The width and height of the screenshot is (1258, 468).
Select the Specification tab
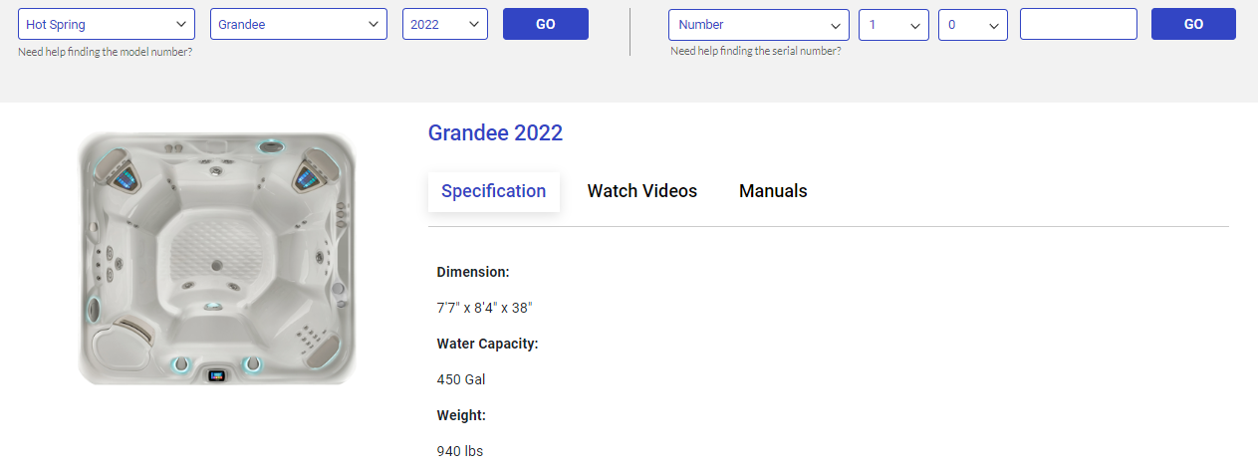pos(494,191)
